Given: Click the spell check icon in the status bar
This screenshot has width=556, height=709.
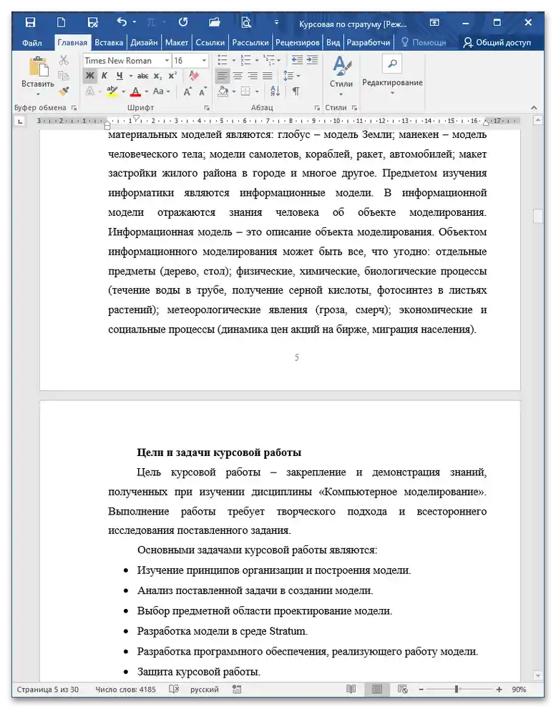Looking at the screenshot, I should pos(174,689).
